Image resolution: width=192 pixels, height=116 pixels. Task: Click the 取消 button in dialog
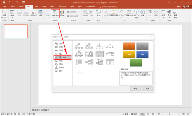(147, 89)
